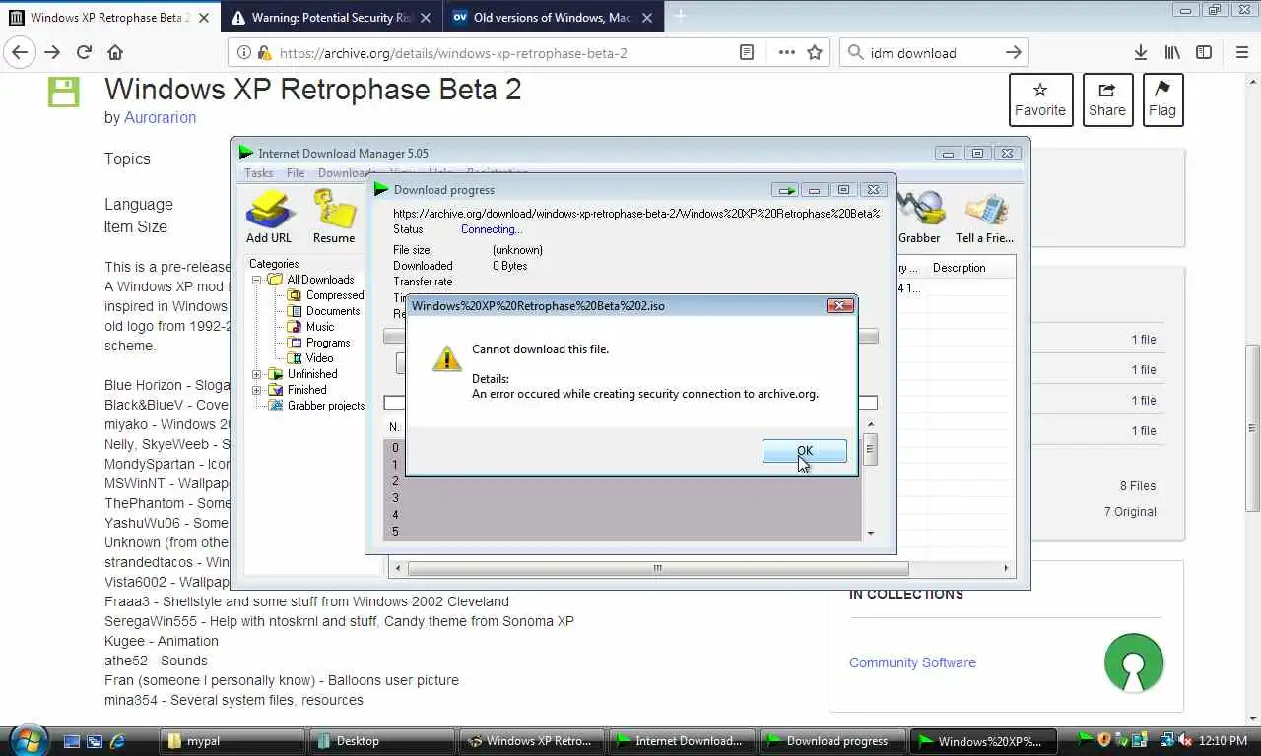Screen dimensions: 1261x756
Task: Open the Community Software collection link
Action: [912, 662]
